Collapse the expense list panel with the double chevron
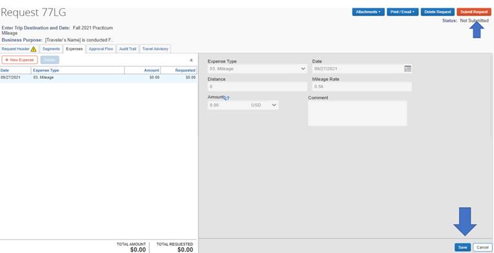The height and width of the screenshot is (253, 494). point(191,60)
